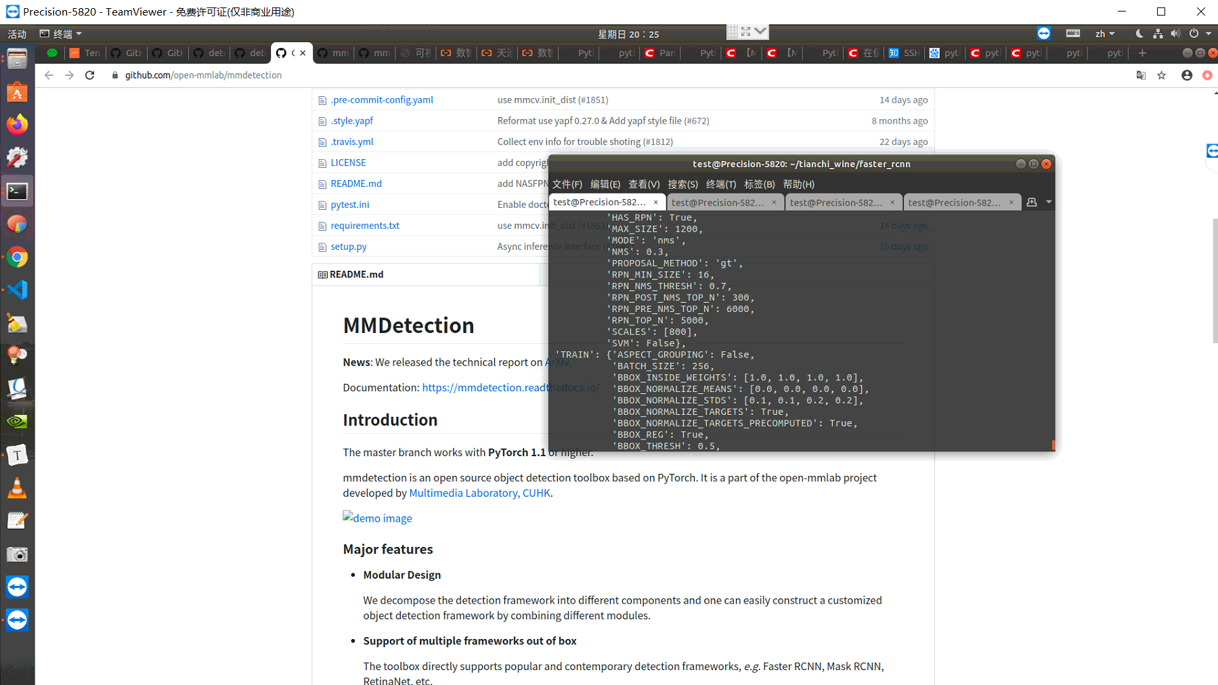Open the Terminal icon in the dock
1218x685 pixels.
click(x=17, y=192)
